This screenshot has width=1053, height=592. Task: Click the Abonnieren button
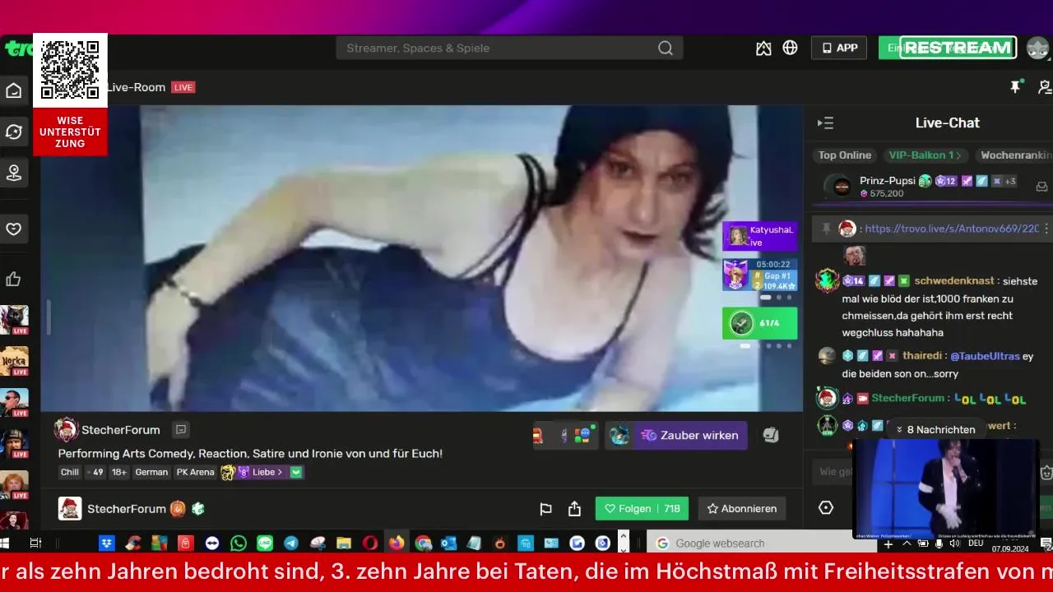[x=742, y=509]
